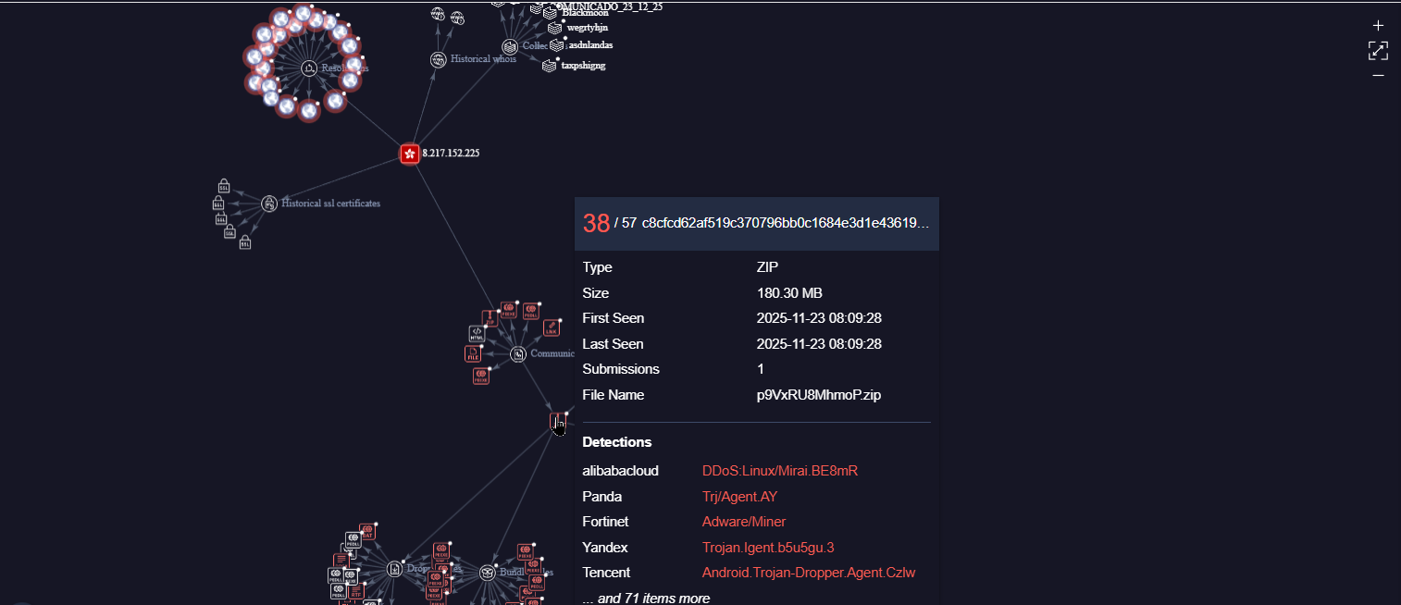Select the Blackmoon collection node
The image size is (1401, 605).
point(551,13)
